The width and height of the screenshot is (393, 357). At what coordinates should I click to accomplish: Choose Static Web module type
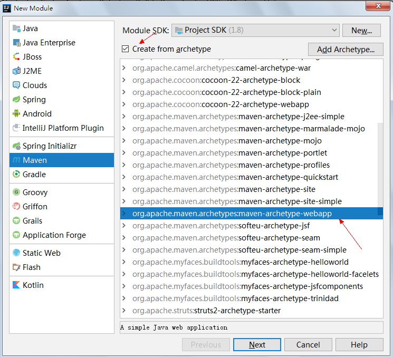(x=62, y=253)
